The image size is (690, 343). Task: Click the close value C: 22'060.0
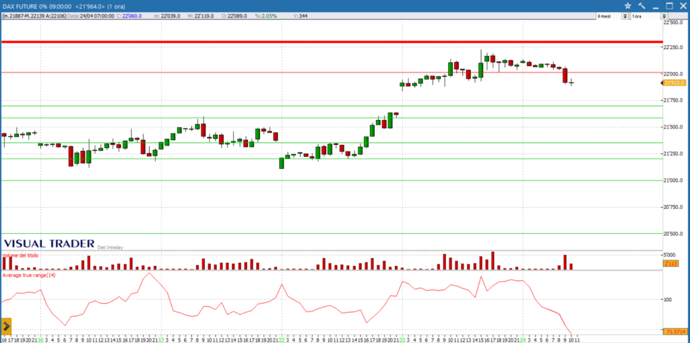[x=131, y=16]
